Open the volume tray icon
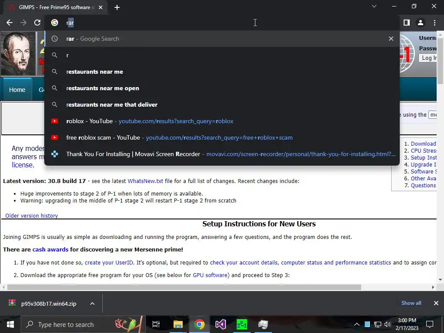 [387, 324]
